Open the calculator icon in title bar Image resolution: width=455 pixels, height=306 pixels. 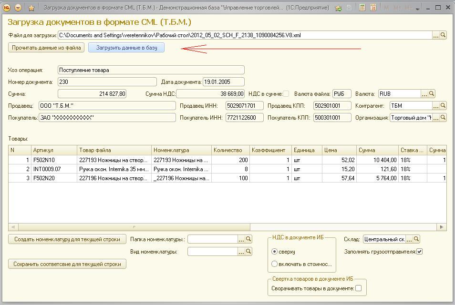coord(362,8)
